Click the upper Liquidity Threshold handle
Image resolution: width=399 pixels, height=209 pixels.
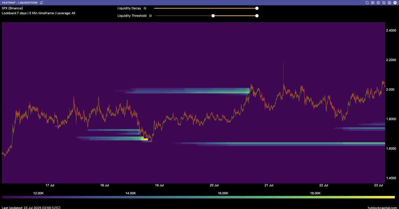tap(257, 16)
